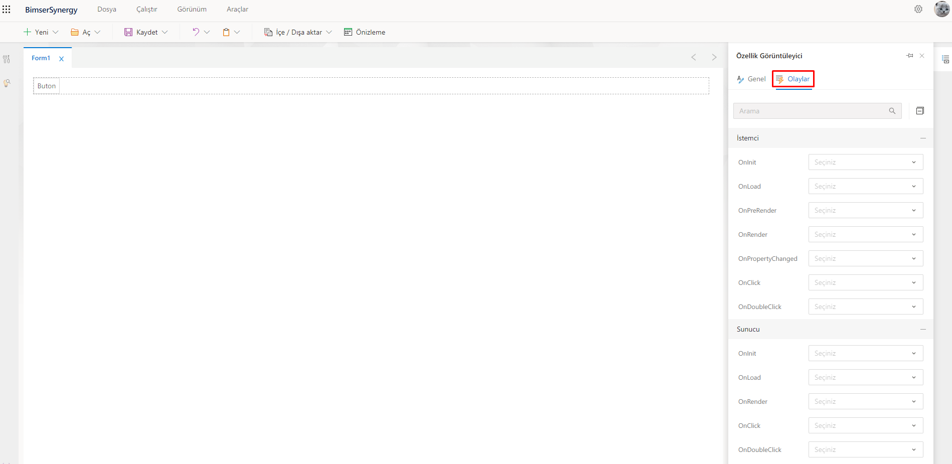Image resolution: width=952 pixels, height=464 pixels.
Task: Expand the undo history dropdown arrow
Action: (x=207, y=32)
